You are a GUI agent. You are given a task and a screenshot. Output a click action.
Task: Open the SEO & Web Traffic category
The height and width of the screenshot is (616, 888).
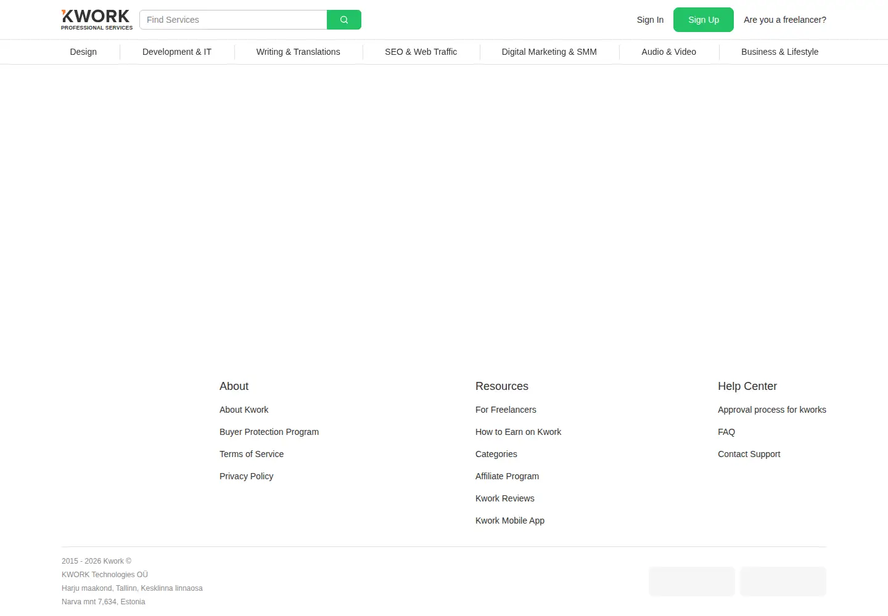tap(421, 52)
